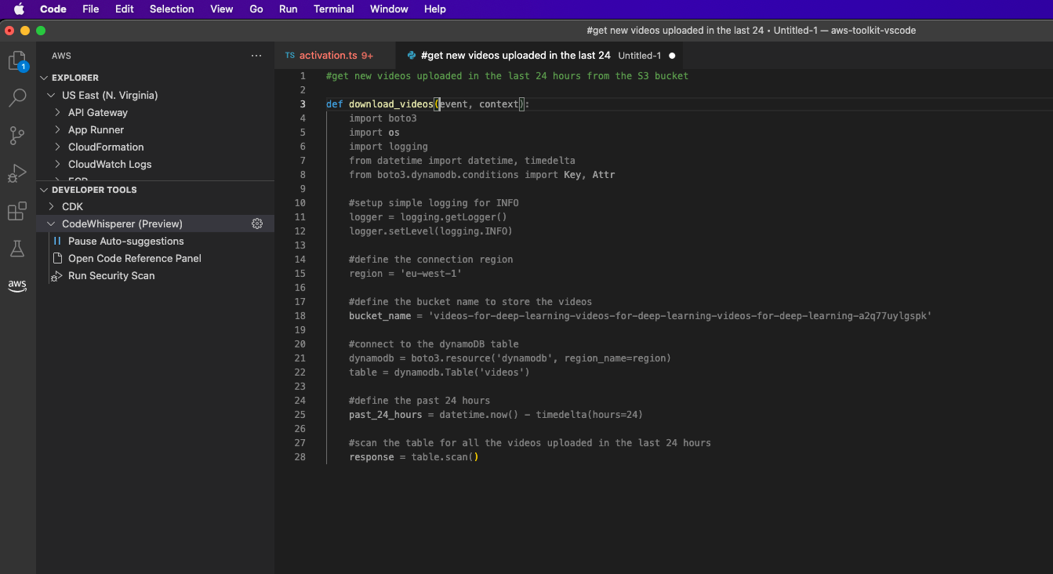Click the CodeWhisperer settings gear icon

(257, 224)
